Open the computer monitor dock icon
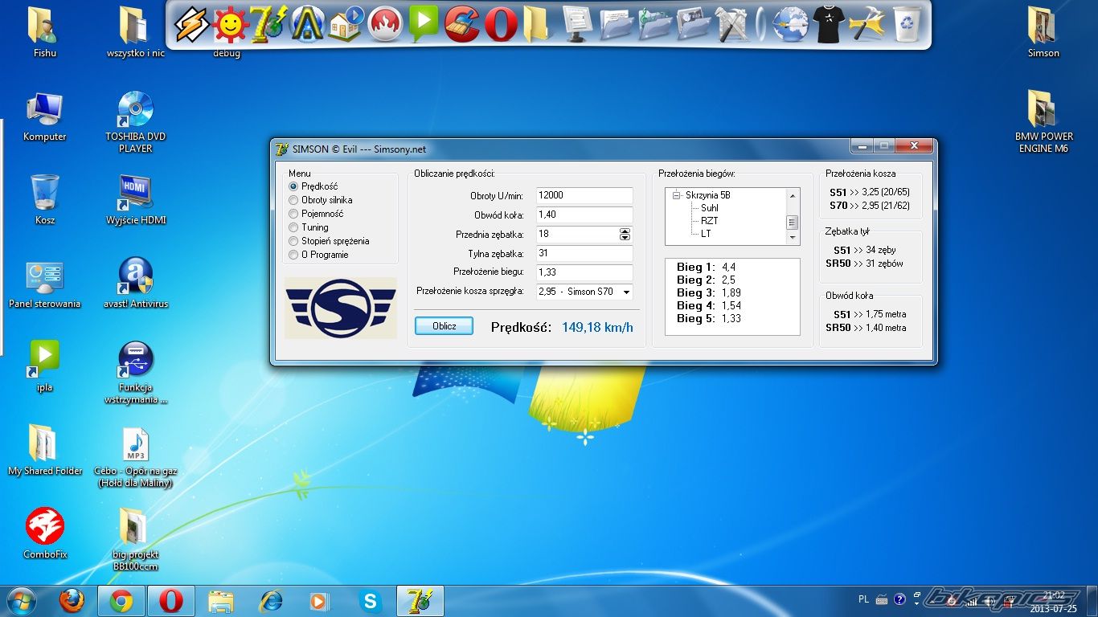Viewport: 1098px width, 617px height. (576, 24)
